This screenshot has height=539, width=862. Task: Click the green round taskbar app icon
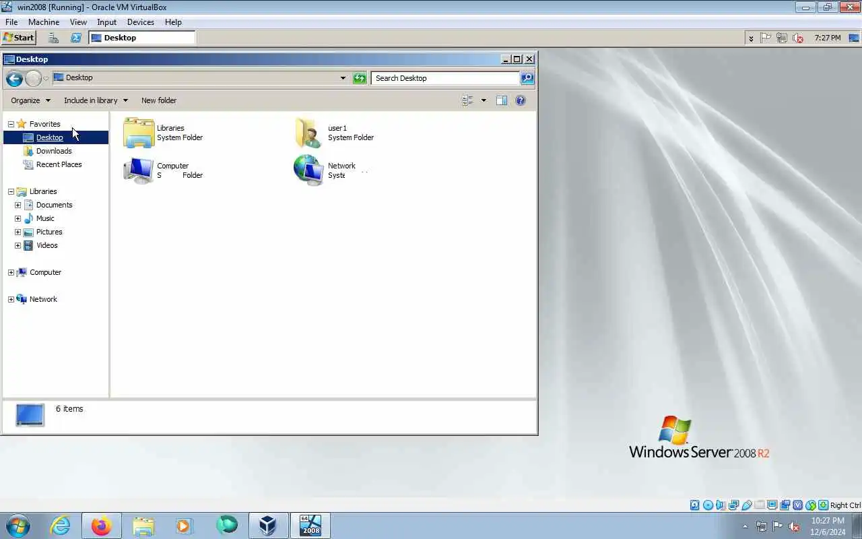pyautogui.click(x=227, y=526)
